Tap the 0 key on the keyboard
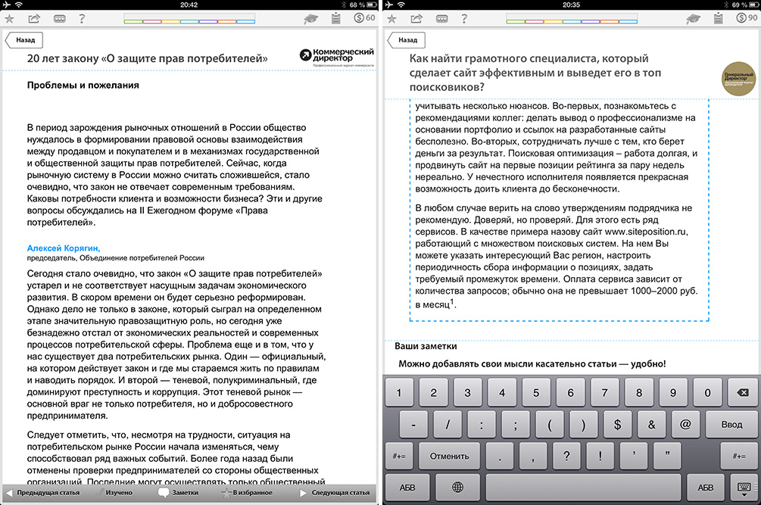This screenshot has height=505, width=761. 707,393
